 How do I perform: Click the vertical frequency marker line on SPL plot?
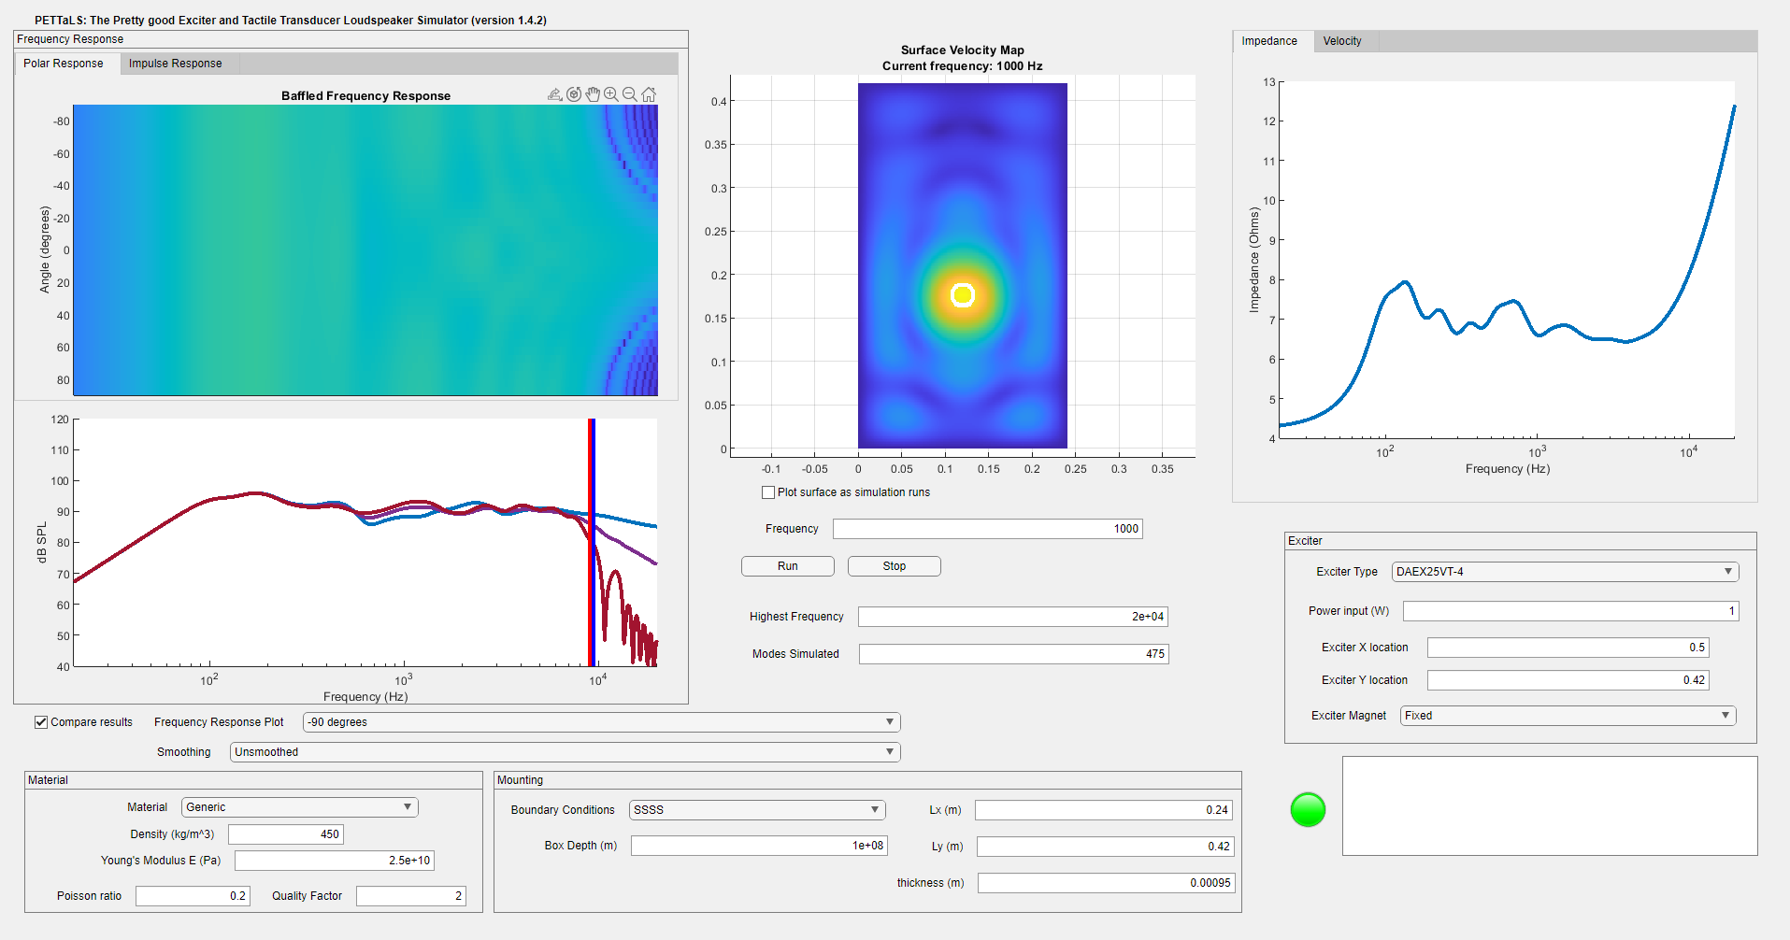(592, 542)
